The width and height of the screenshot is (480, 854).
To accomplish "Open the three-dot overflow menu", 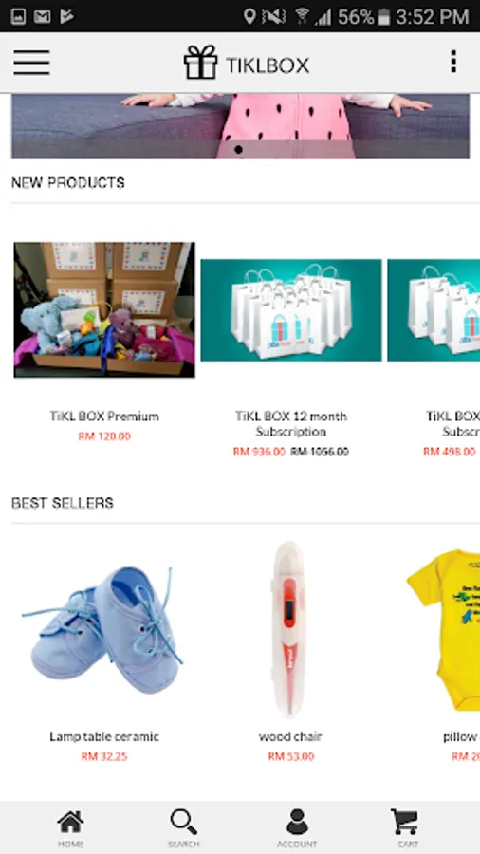I will 453,62.
